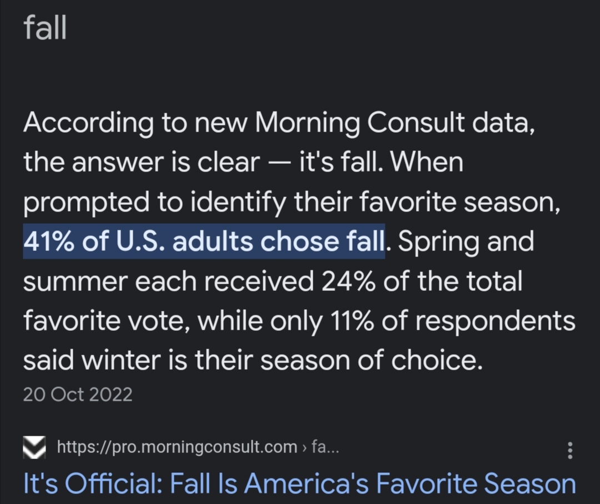Viewport: 600px width, 504px height.
Task: Click the word summer in the snippet
Action: 76,281
